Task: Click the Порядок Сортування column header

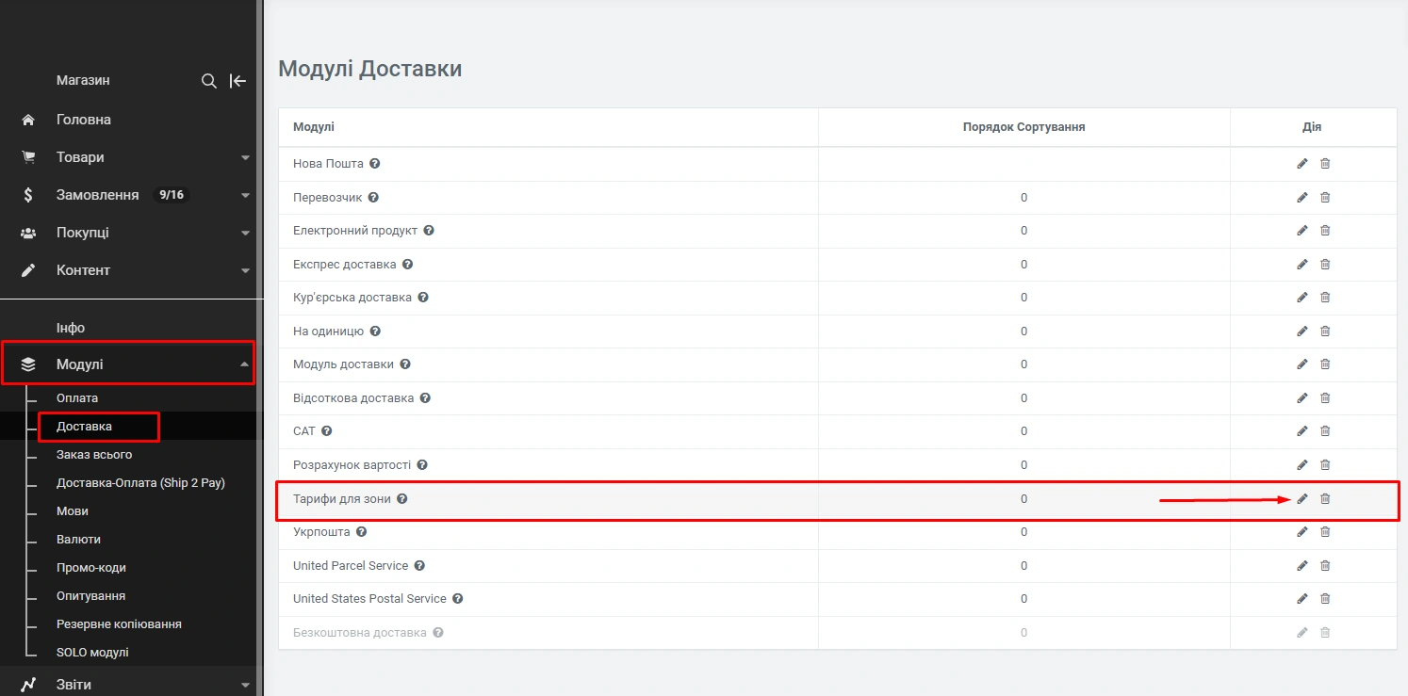Action: coord(1023,127)
